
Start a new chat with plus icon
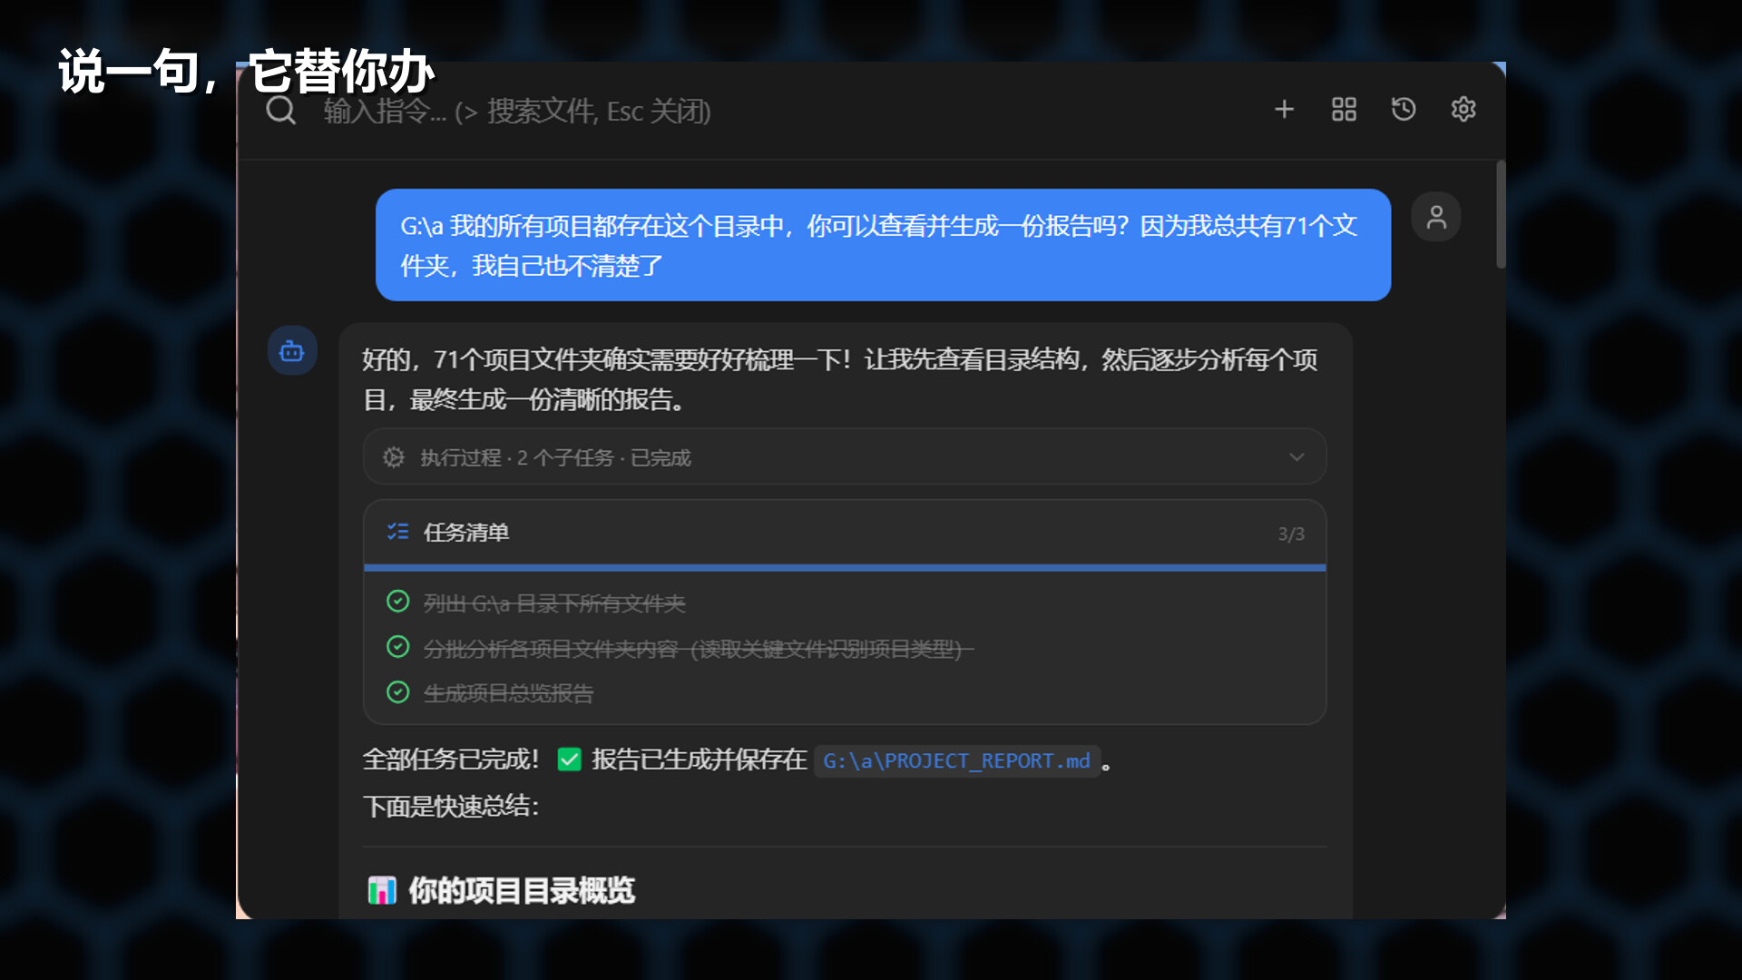coord(1284,110)
